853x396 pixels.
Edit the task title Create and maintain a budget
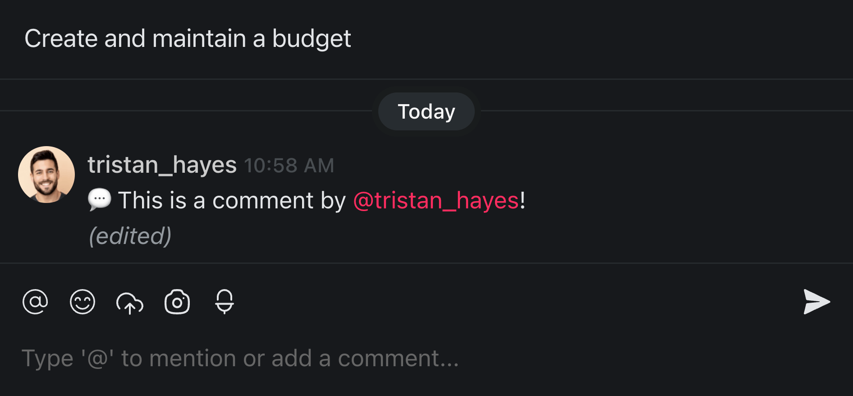188,38
